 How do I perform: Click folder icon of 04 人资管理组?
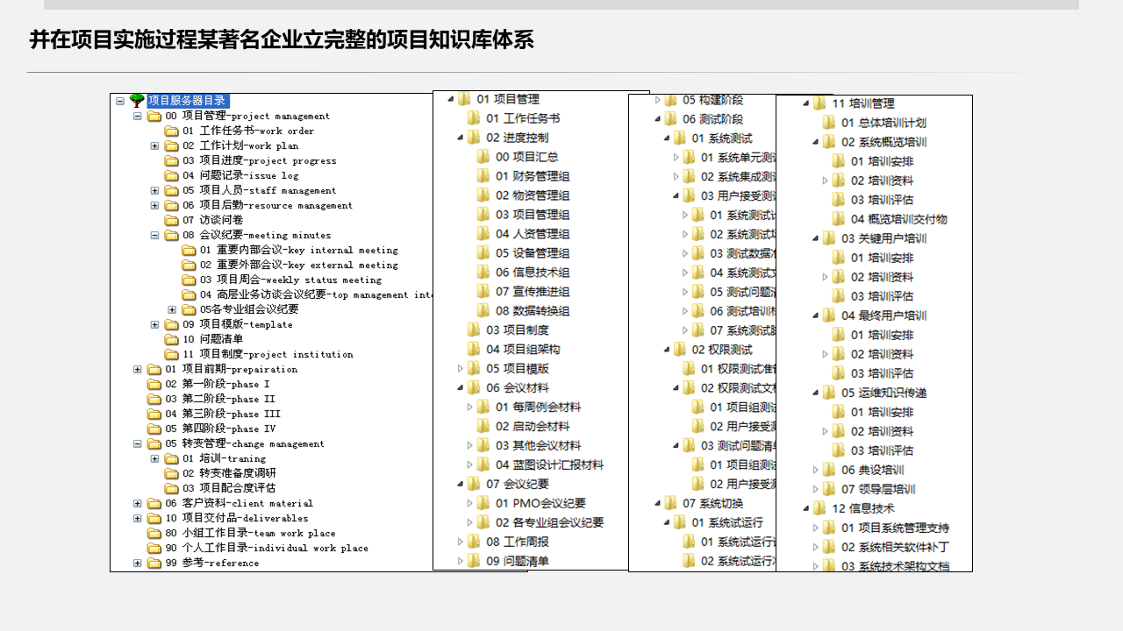tap(483, 234)
